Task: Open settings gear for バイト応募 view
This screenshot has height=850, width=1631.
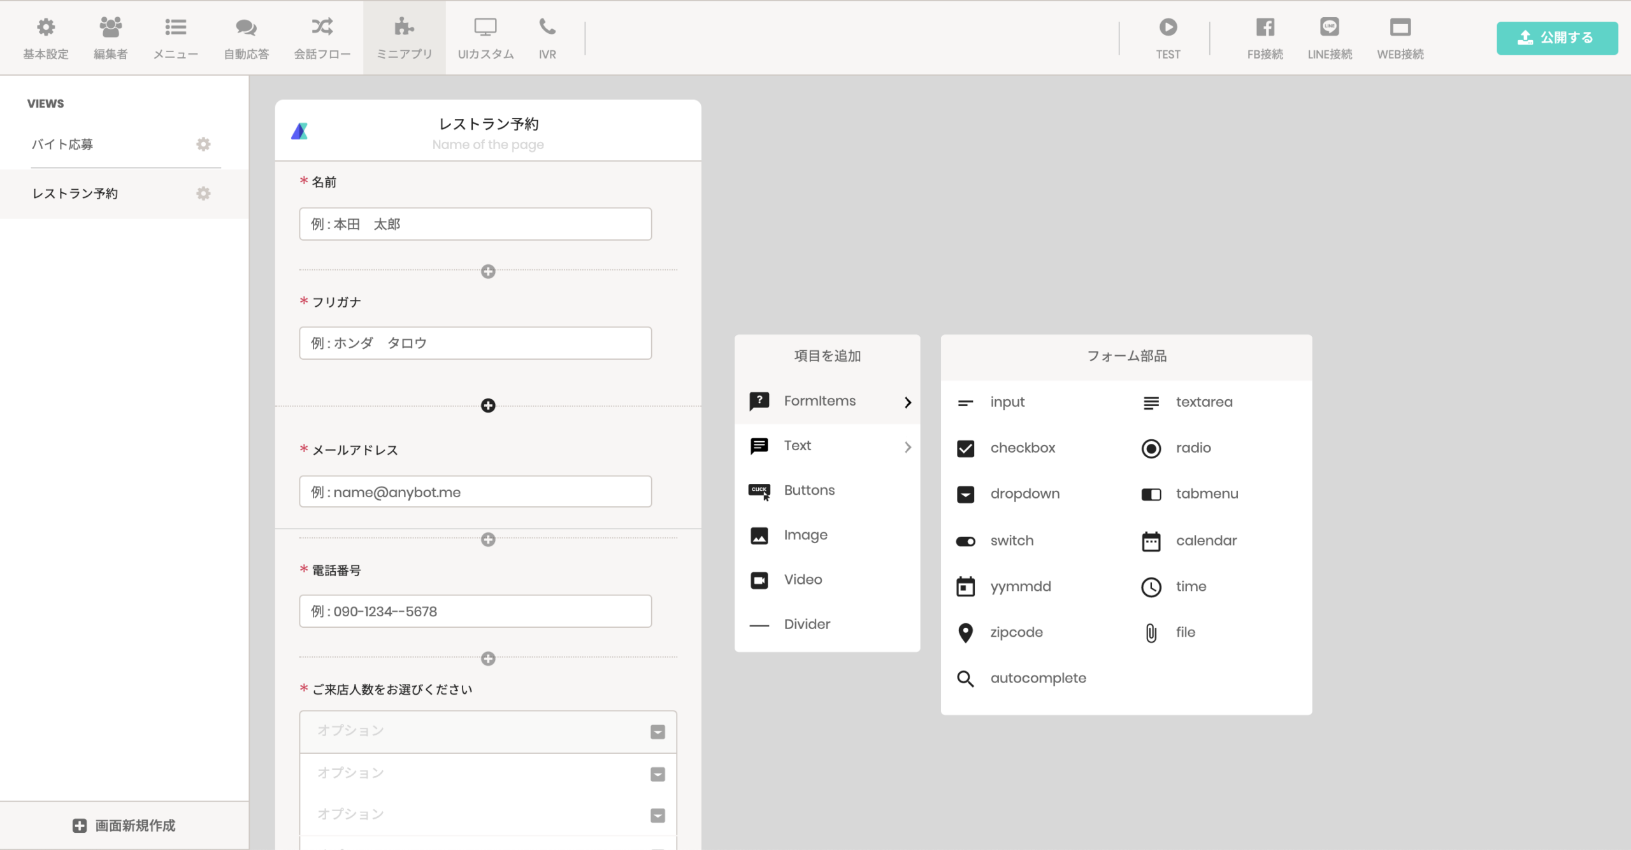Action: (x=203, y=144)
